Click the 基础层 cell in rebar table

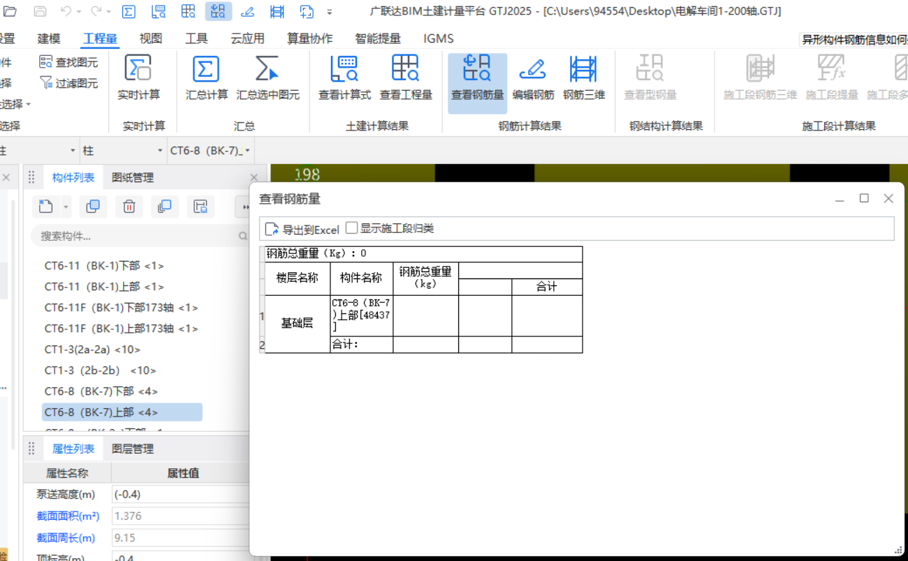pyautogui.click(x=298, y=324)
